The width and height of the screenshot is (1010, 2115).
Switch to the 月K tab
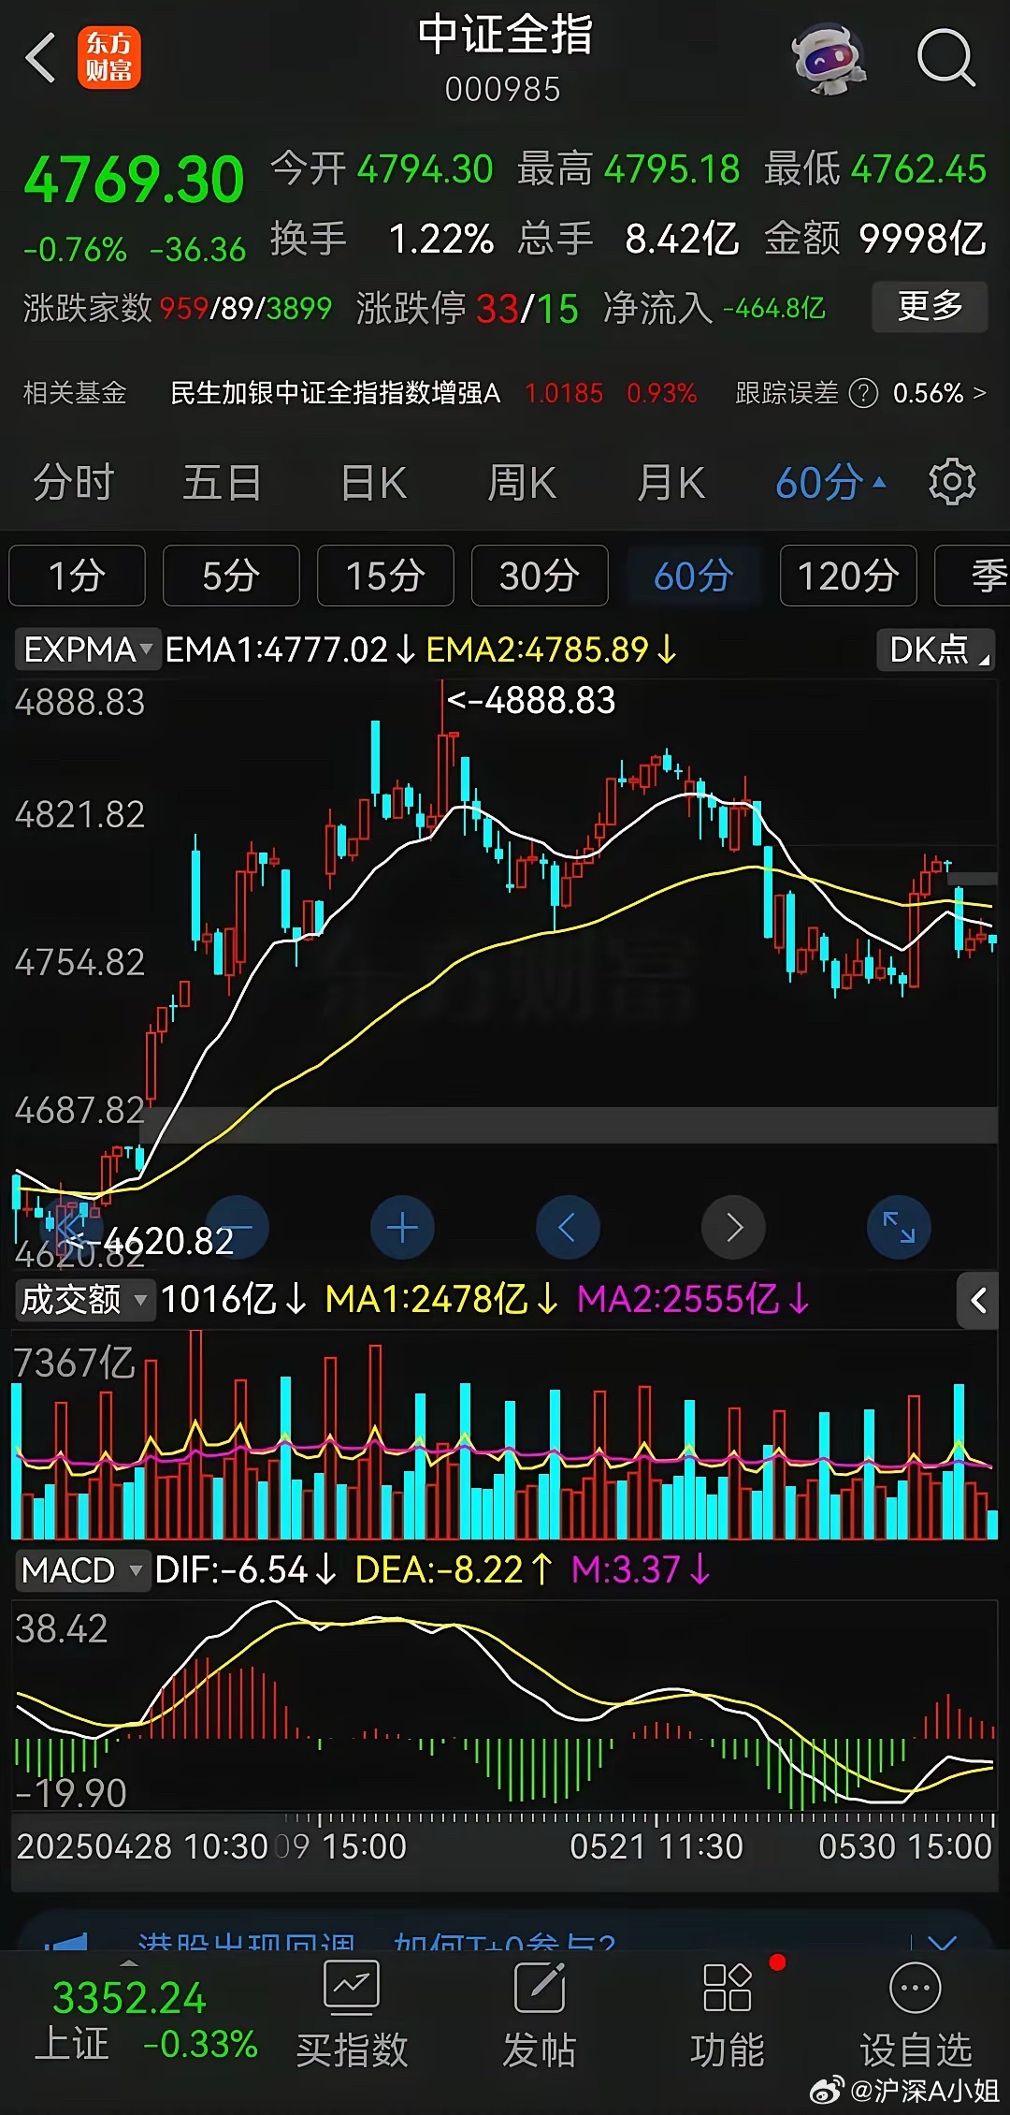pyautogui.click(x=671, y=483)
